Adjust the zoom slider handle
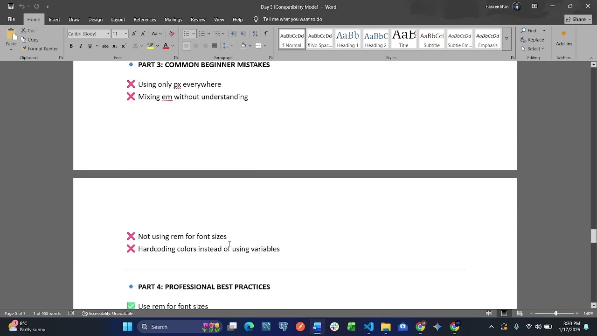 click(555, 313)
